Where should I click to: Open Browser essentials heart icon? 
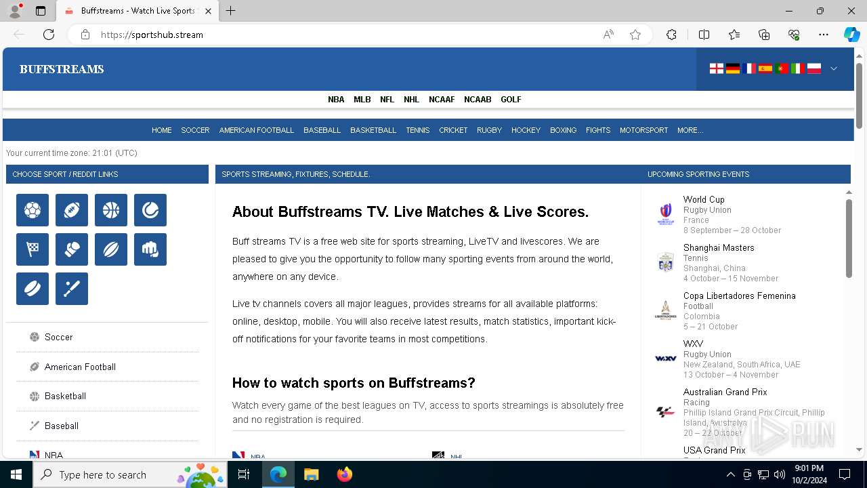(x=794, y=35)
